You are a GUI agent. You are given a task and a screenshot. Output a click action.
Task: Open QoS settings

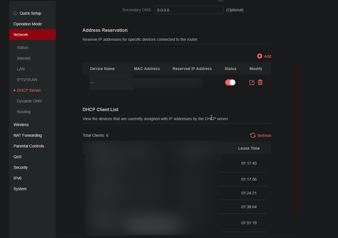17,157
